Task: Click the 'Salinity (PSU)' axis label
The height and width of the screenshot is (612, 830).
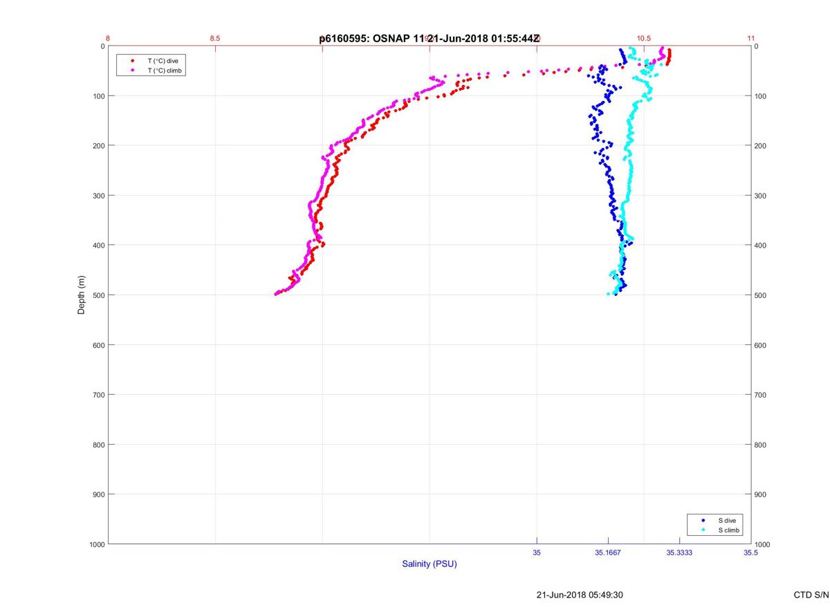Action: tap(430, 564)
